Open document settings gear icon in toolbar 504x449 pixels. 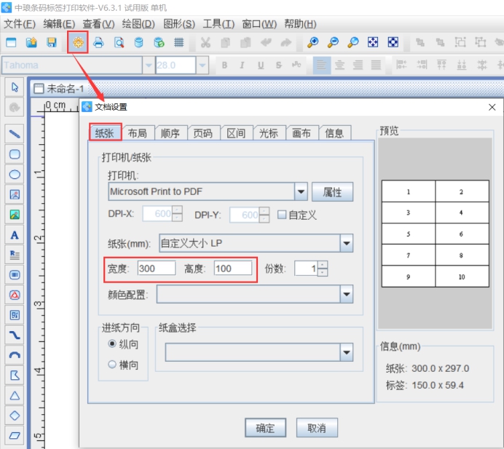[78, 42]
